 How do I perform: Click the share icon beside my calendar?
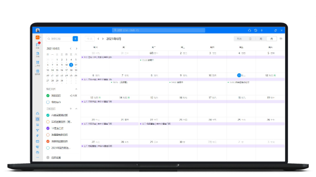[x=74, y=96]
